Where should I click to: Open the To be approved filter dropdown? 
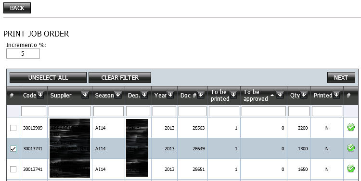click(280, 95)
